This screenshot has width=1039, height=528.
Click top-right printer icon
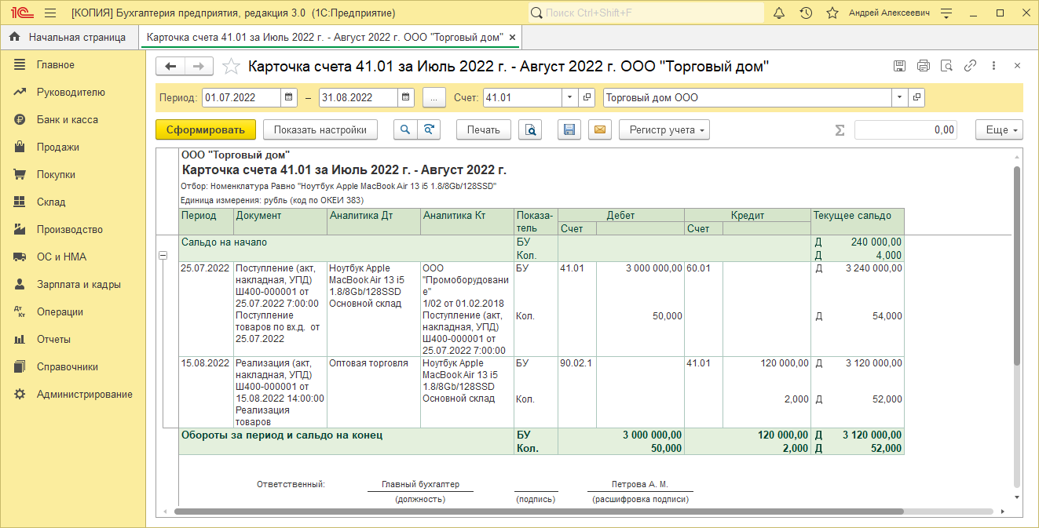(x=924, y=66)
